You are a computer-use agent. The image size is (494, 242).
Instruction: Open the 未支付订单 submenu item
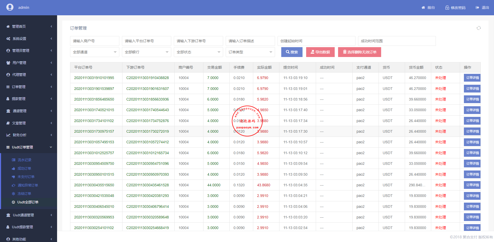pos(26,177)
